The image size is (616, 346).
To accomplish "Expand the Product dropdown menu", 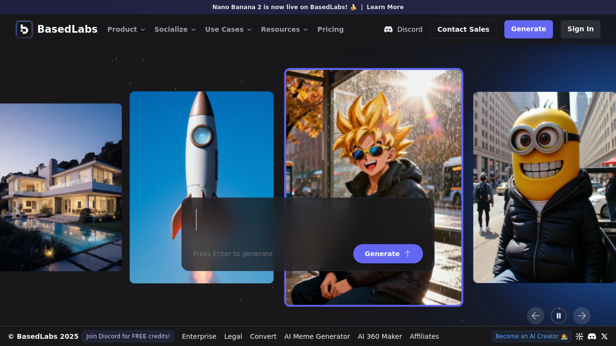I will click(x=126, y=29).
